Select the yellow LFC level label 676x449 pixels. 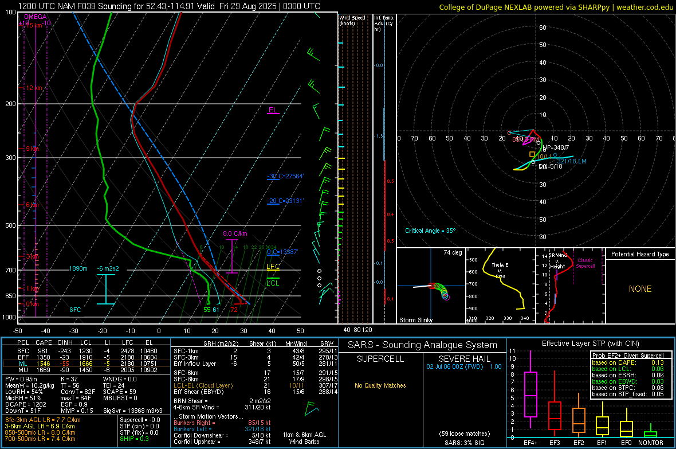click(x=273, y=267)
